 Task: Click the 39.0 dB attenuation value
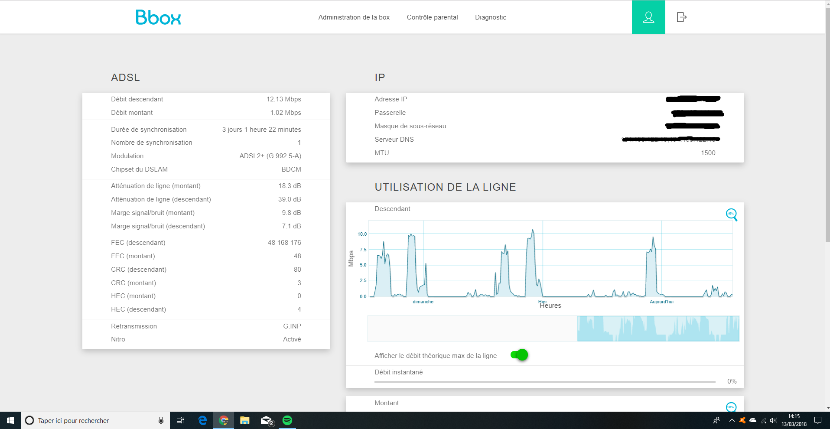pos(290,199)
